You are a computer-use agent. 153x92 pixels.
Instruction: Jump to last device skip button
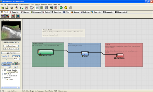[x=9, y=67]
